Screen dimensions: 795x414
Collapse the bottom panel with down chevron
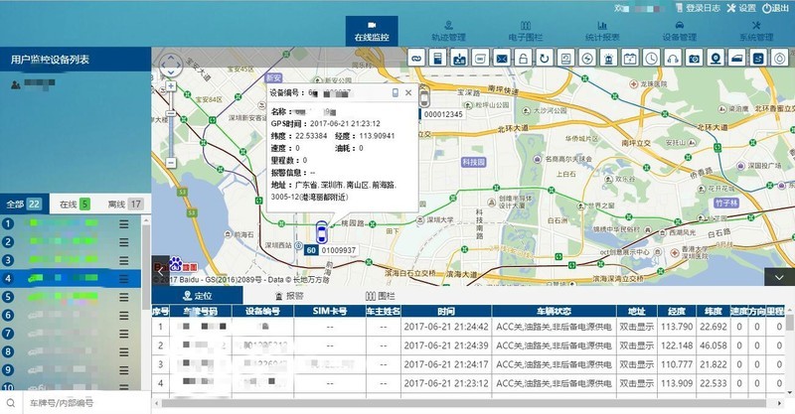779,277
